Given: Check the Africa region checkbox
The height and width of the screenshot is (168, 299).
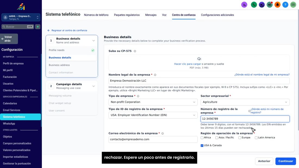Looking at the screenshot, I should click(x=202, y=138).
